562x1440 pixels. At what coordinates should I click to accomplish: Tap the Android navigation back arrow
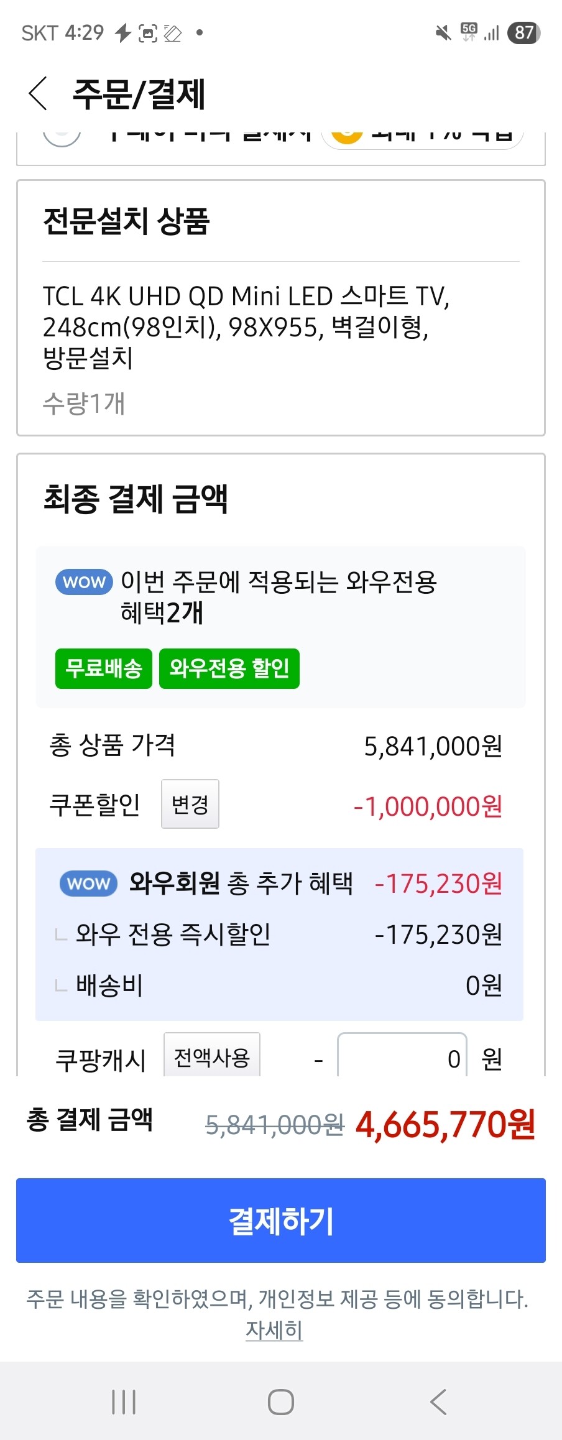pos(438,1401)
